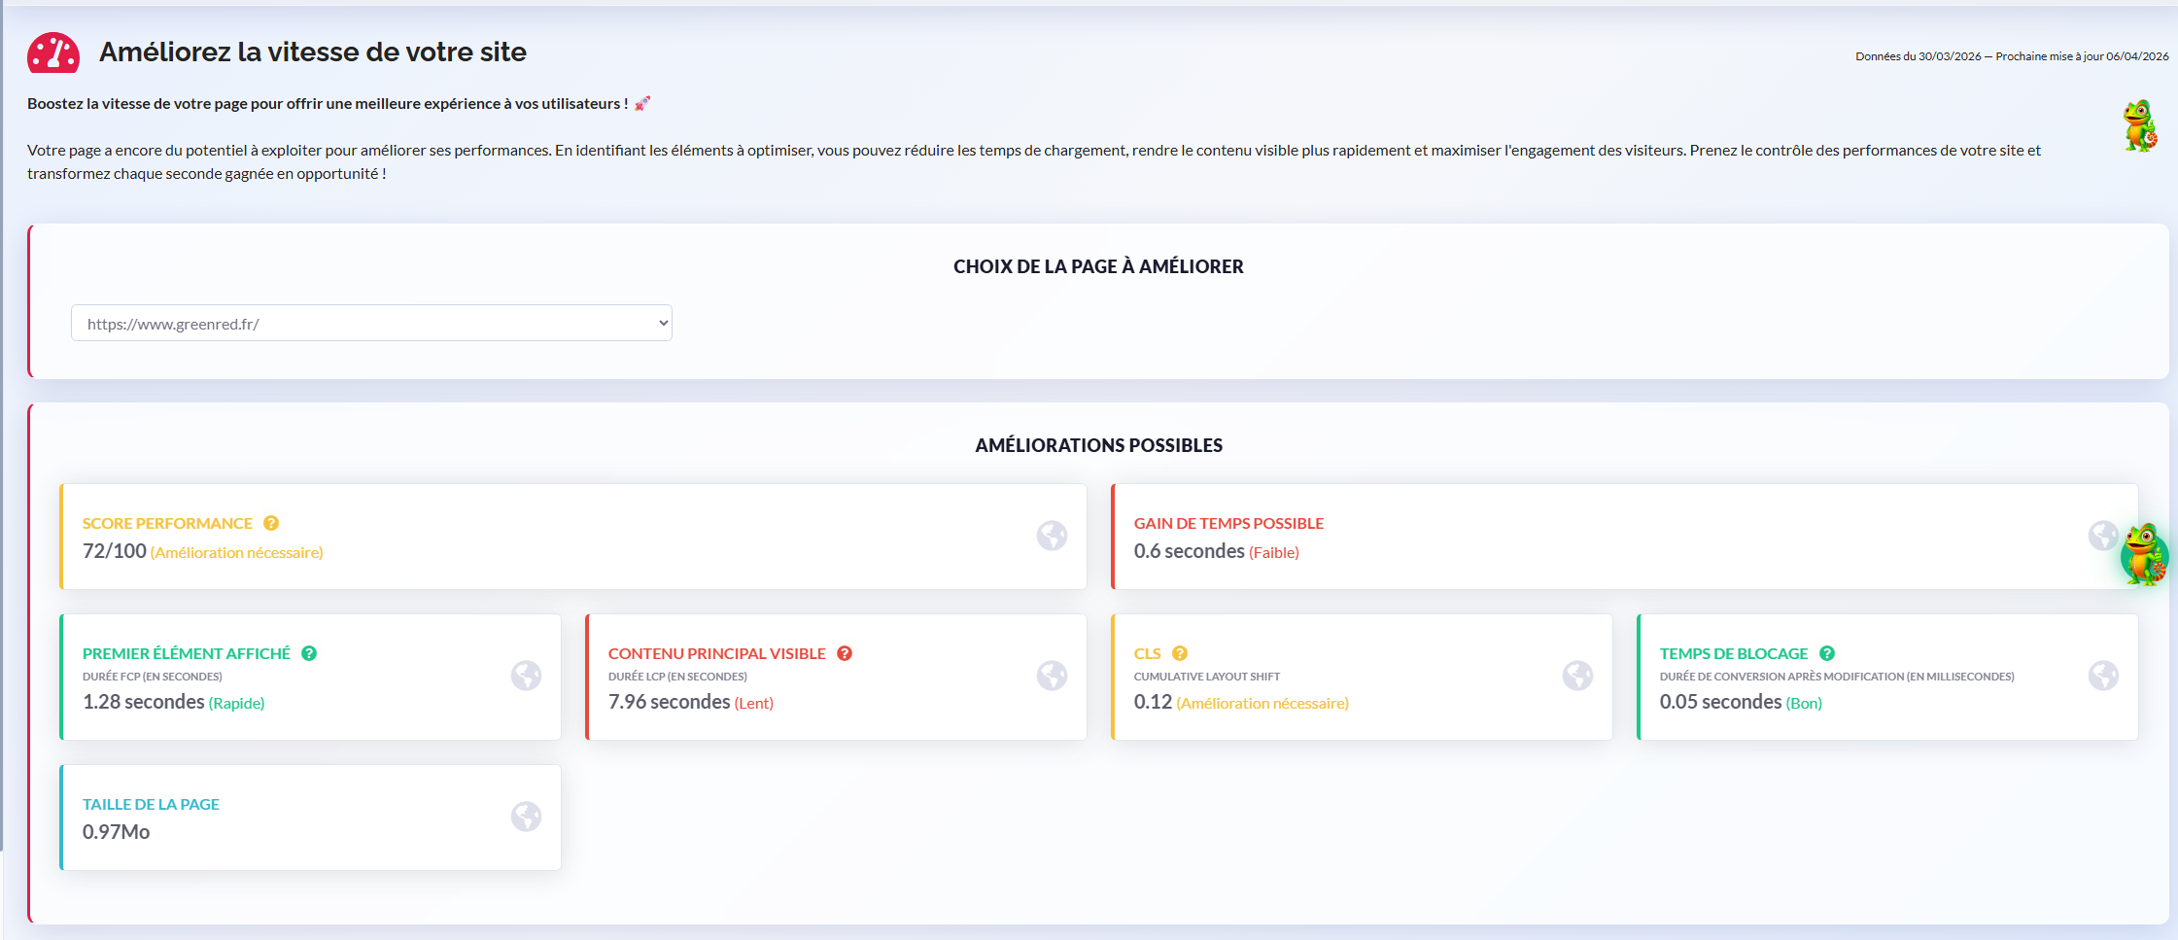The width and height of the screenshot is (2178, 940).
Task: Click globe icon in CLS card
Action: [x=1577, y=676]
